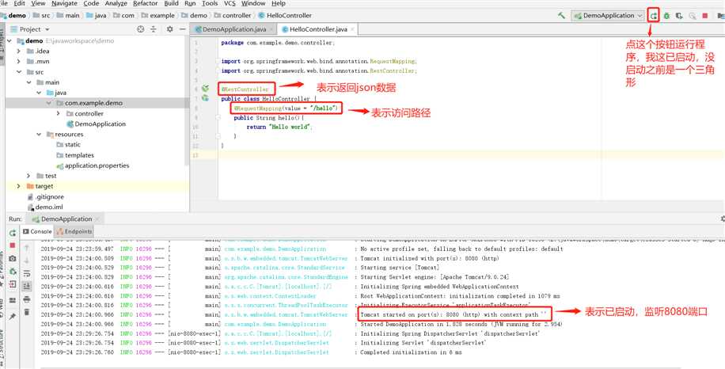Select the demo.iml file
Image resolution: width=725 pixels, height=369 pixels.
tap(45, 207)
